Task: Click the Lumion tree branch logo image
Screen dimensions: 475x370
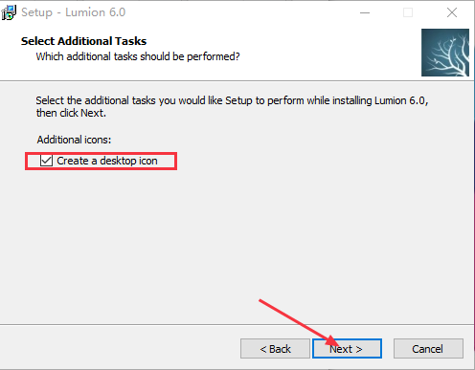Action: pos(445,53)
